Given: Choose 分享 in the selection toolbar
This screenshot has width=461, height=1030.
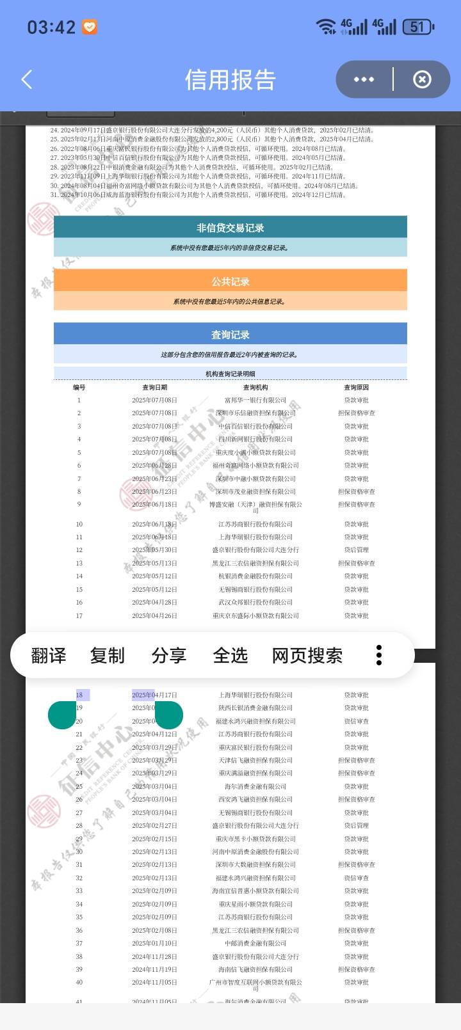Looking at the screenshot, I should [x=169, y=655].
